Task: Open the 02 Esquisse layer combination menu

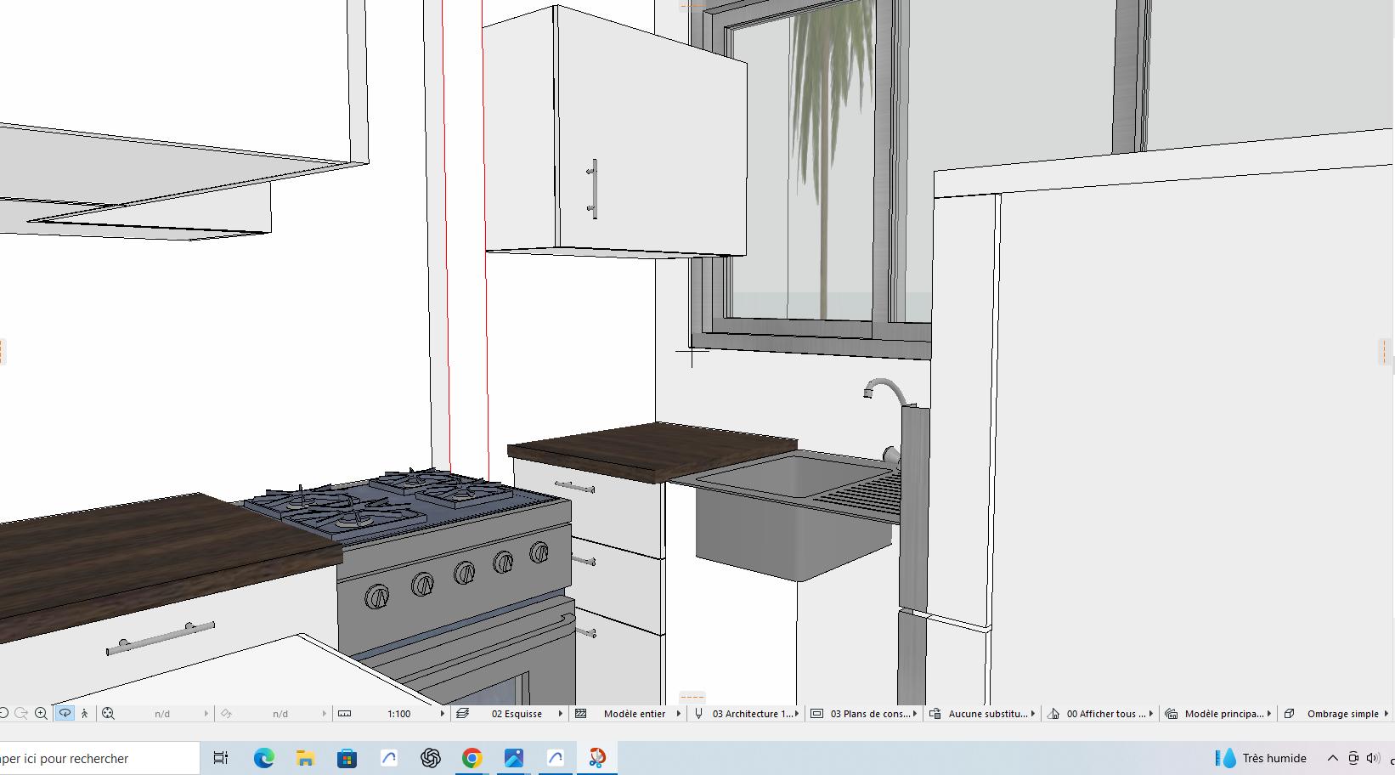Action: pos(517,714)
